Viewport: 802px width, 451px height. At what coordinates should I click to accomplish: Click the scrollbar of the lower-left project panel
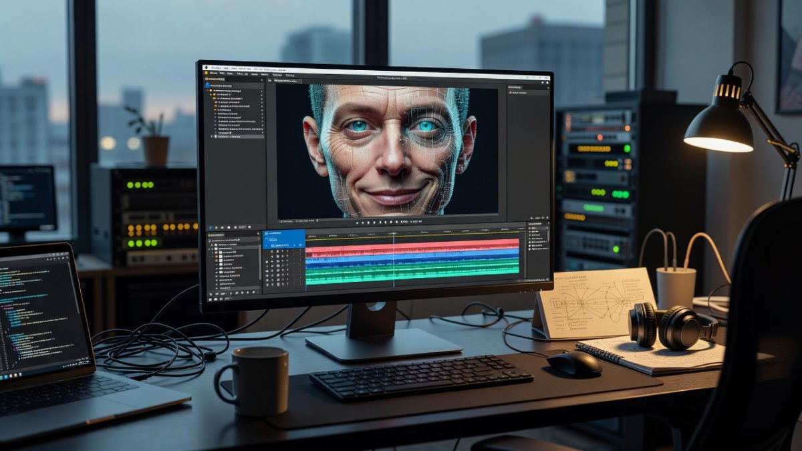[260, 262]
